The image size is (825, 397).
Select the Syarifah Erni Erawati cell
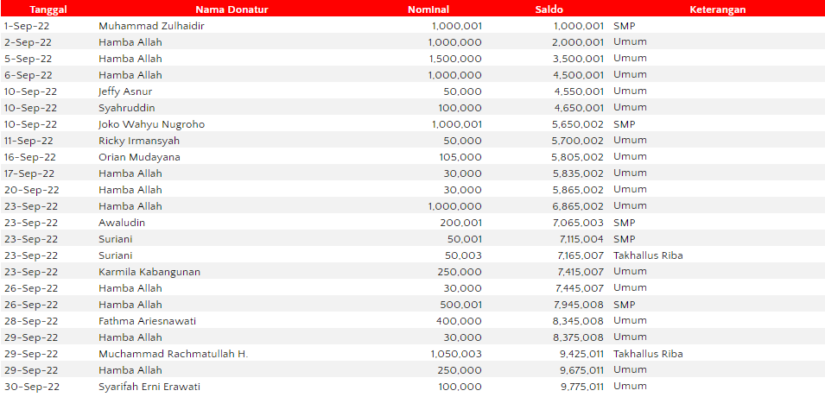click(x=149, y=387)
